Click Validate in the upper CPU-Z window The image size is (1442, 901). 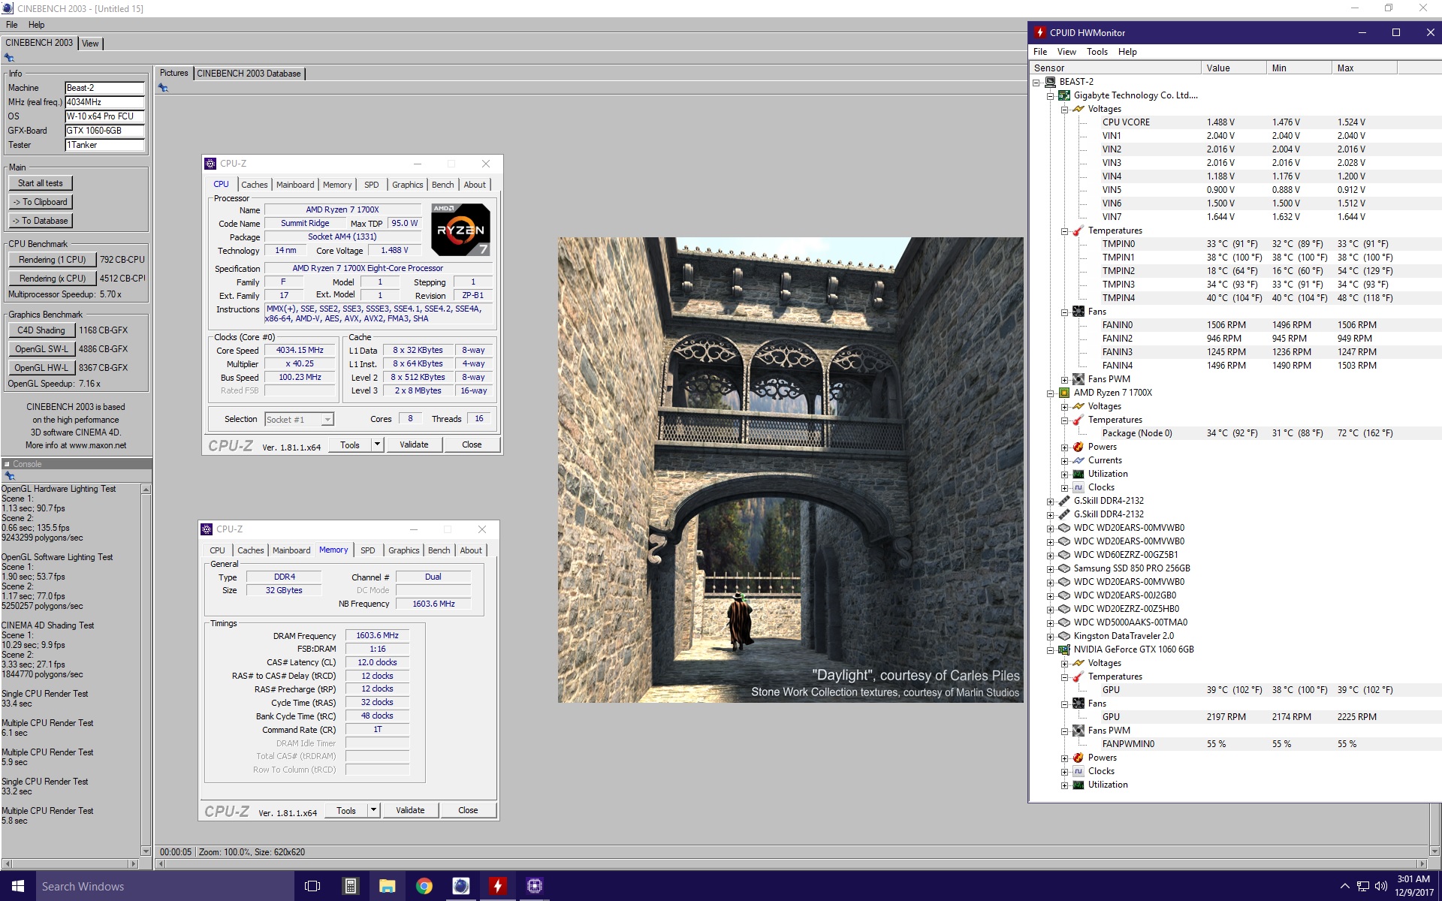(x=414, y=444)
